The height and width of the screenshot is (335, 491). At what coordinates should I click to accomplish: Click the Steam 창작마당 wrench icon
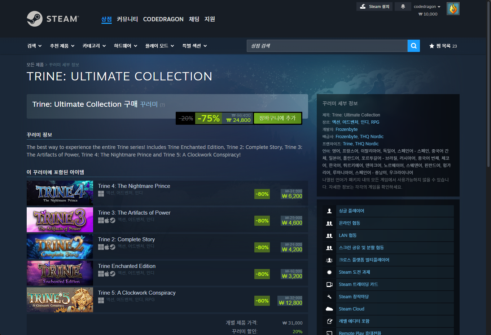(329, 297)
